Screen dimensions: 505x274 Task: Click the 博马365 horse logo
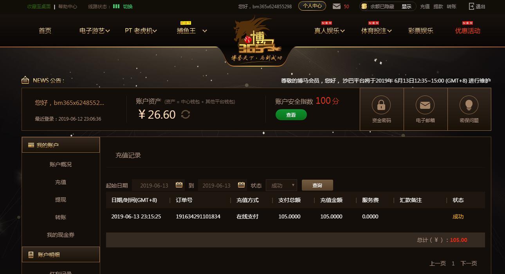pos(256,39)
